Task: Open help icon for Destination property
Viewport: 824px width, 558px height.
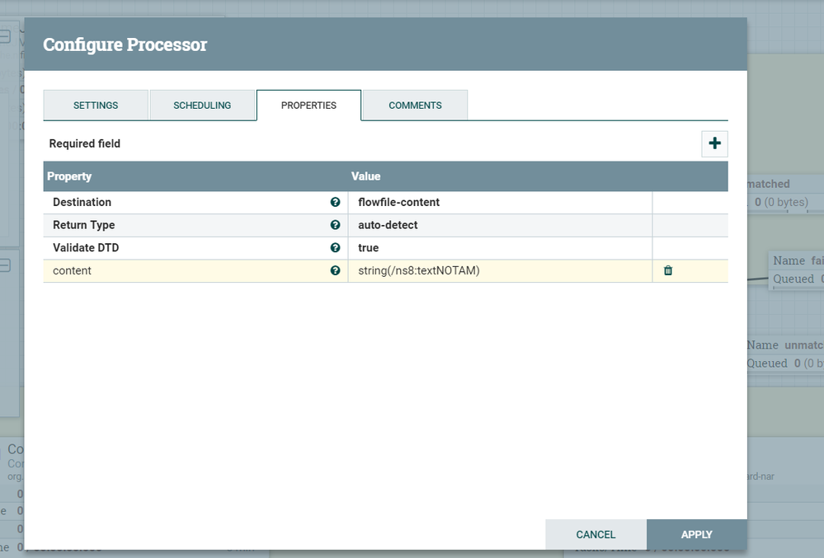Action: (335, 202)
